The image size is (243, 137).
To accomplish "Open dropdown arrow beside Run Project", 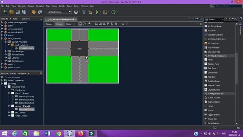I will [x=100, y=12].
